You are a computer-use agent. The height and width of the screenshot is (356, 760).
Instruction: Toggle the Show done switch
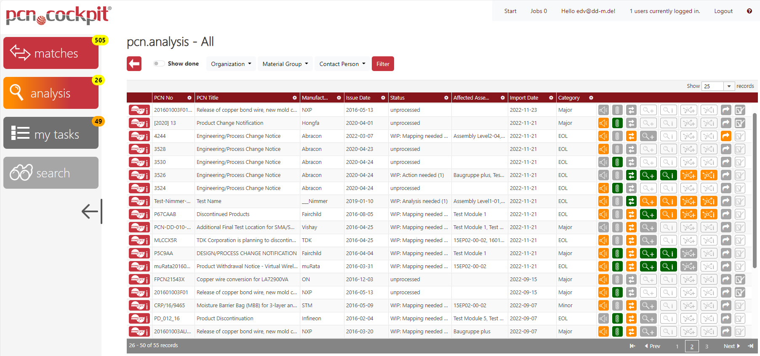click(x=159, y=64)
